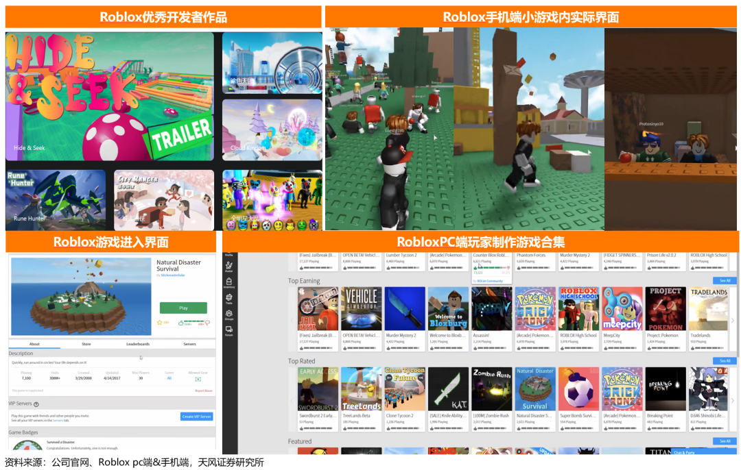Click the Lumber Tycoon 2 card title
The width and height of the screenshot is (741, 470).
pyautogui.click(x=401, y=256)
